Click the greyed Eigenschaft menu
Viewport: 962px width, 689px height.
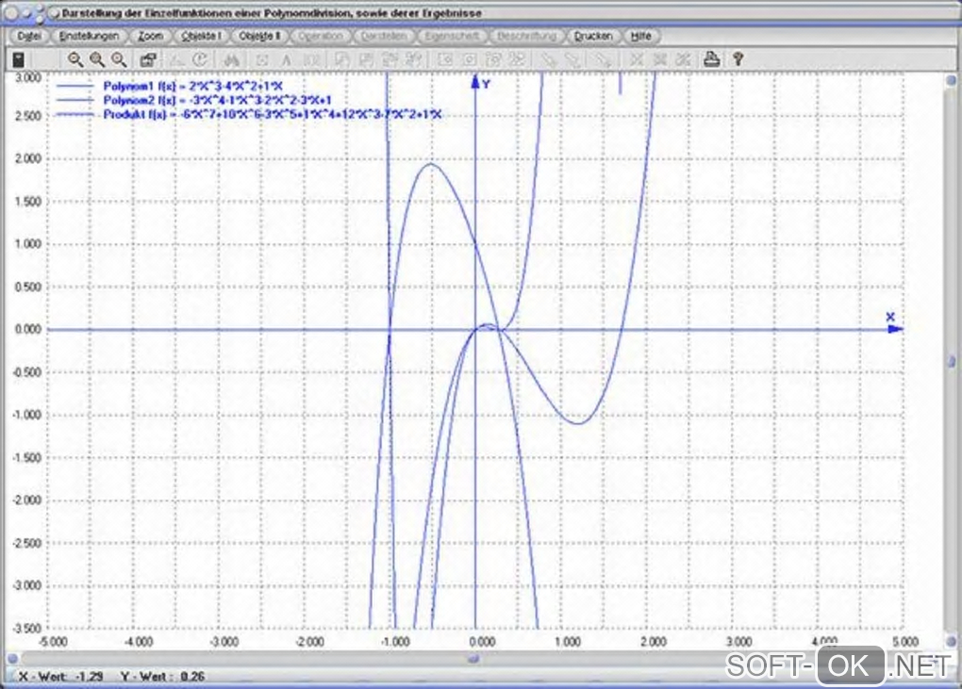[x=452, y=36]
